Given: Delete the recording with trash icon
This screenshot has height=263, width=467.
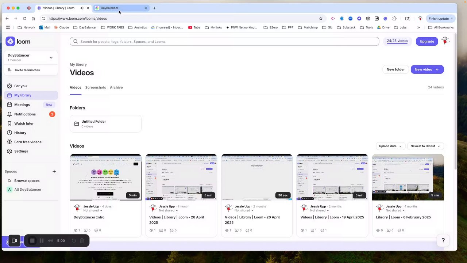Looking at the screenshot, I should click(82, 241).
